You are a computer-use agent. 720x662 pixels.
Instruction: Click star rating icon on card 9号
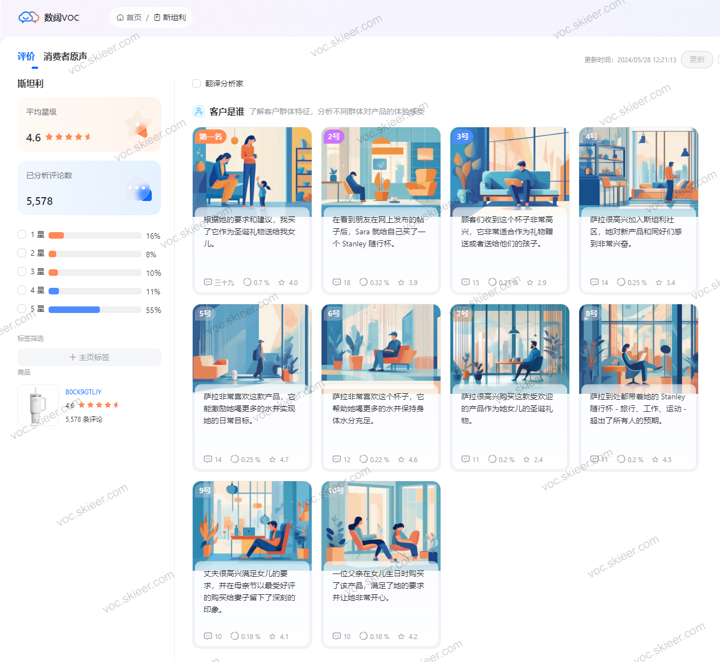coord(272,636)
